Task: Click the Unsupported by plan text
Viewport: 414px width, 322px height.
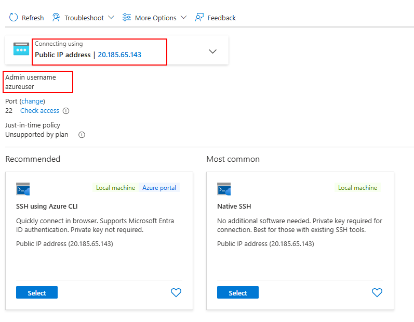Action: click(37, 135)
